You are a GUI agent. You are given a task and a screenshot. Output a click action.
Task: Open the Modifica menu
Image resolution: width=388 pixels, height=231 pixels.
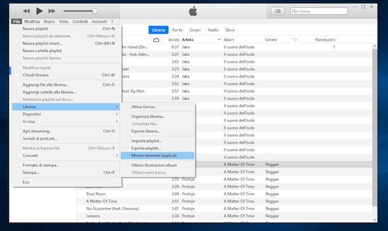coord(32,22)
